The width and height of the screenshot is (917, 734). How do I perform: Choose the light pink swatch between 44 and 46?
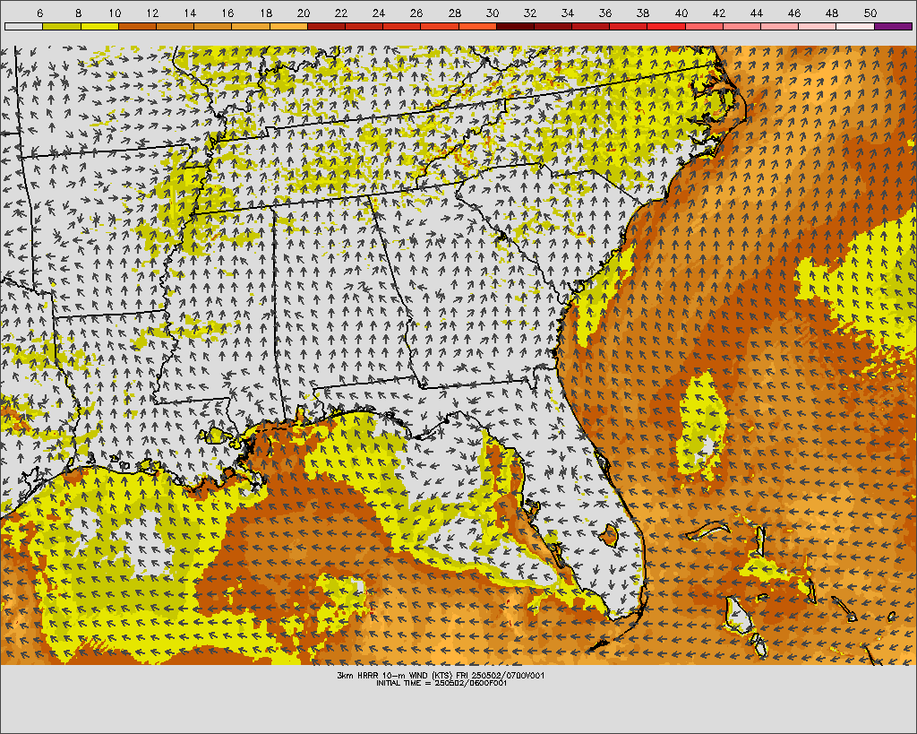780,26
